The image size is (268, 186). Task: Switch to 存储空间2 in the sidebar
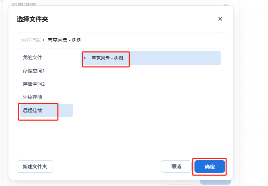[34, 84]
